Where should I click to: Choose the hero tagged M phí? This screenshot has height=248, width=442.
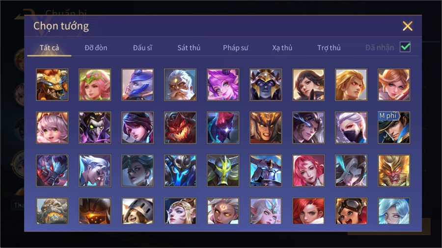pos(394,127)
